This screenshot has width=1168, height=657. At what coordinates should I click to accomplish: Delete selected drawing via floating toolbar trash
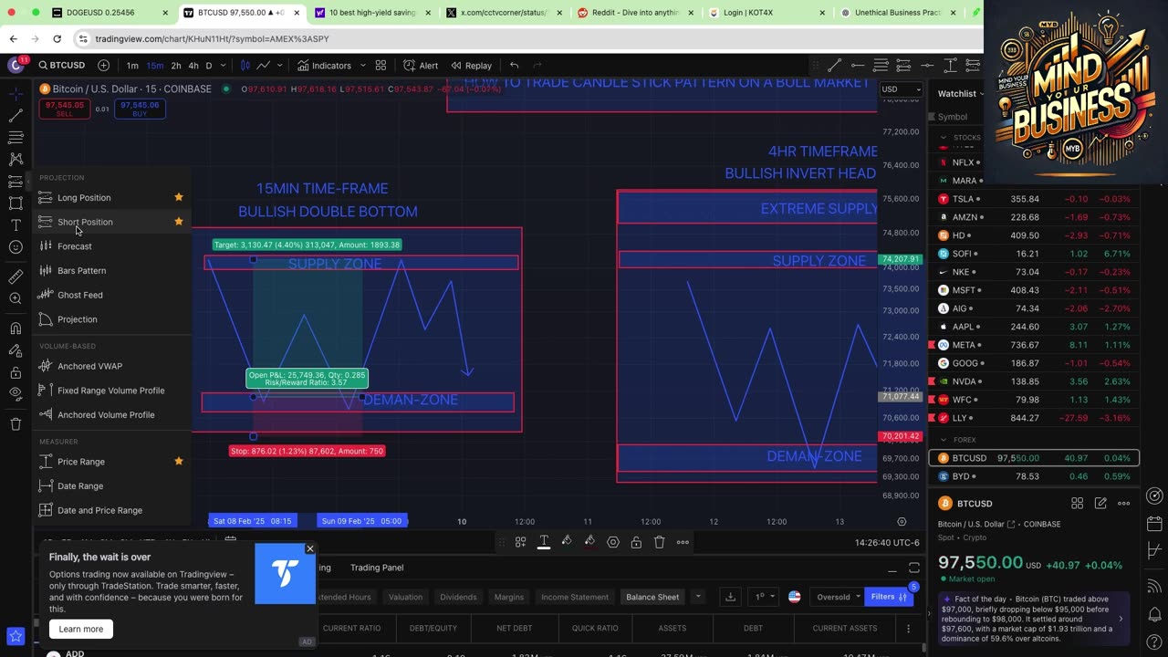(x=659, y=542)
